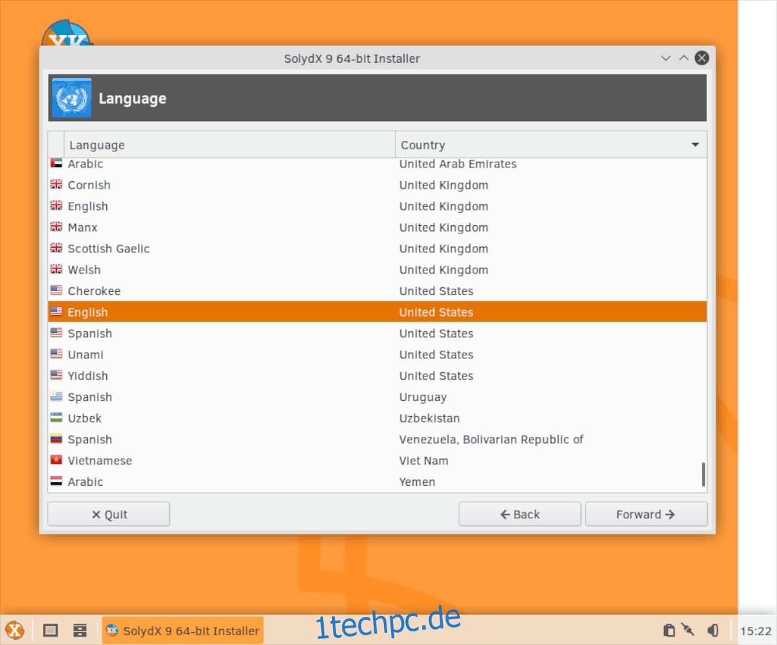Click the UK flag beside Welsh
Viewport: 777px width, 645px height.
56,270
